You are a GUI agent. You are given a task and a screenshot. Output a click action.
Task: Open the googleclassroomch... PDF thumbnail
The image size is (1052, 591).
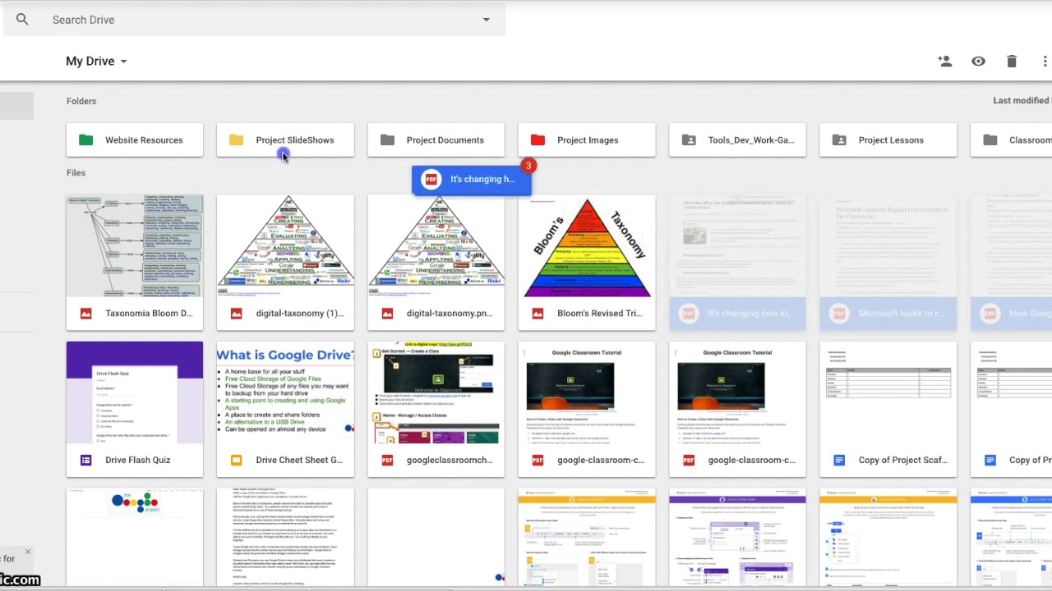(x=436, y=392)
